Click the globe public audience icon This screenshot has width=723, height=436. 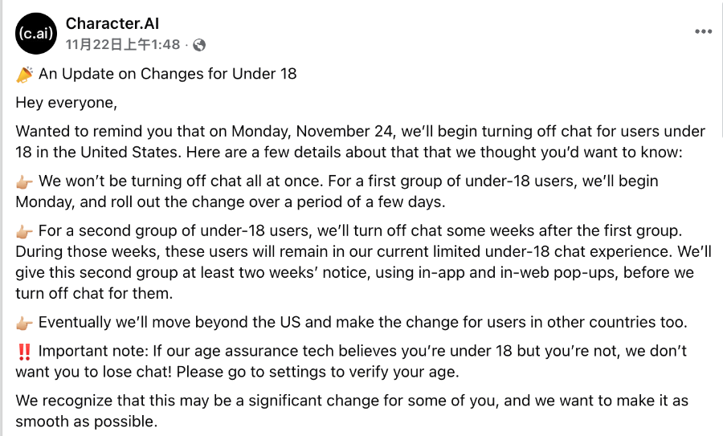pos(199,45)
